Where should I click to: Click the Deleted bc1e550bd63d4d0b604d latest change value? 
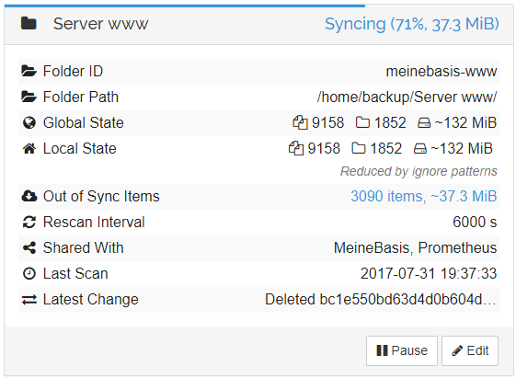tap(381, 300)
